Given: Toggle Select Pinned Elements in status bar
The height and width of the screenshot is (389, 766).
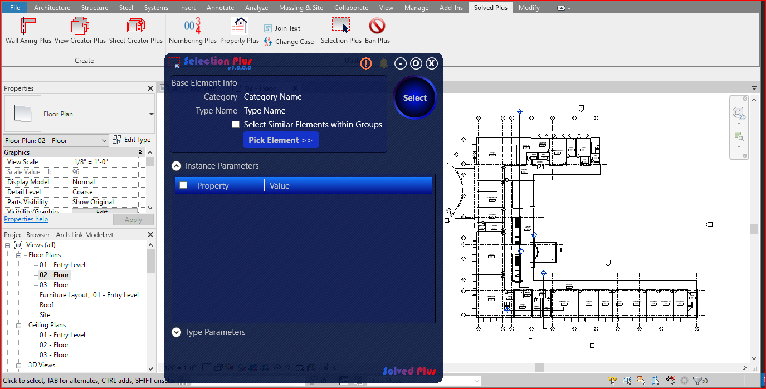Looking at the screenshot, I should coord(642,381).
